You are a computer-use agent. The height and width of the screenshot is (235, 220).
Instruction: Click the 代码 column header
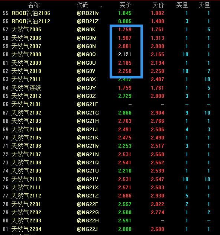pyautogui.click(x=82, y=5)
